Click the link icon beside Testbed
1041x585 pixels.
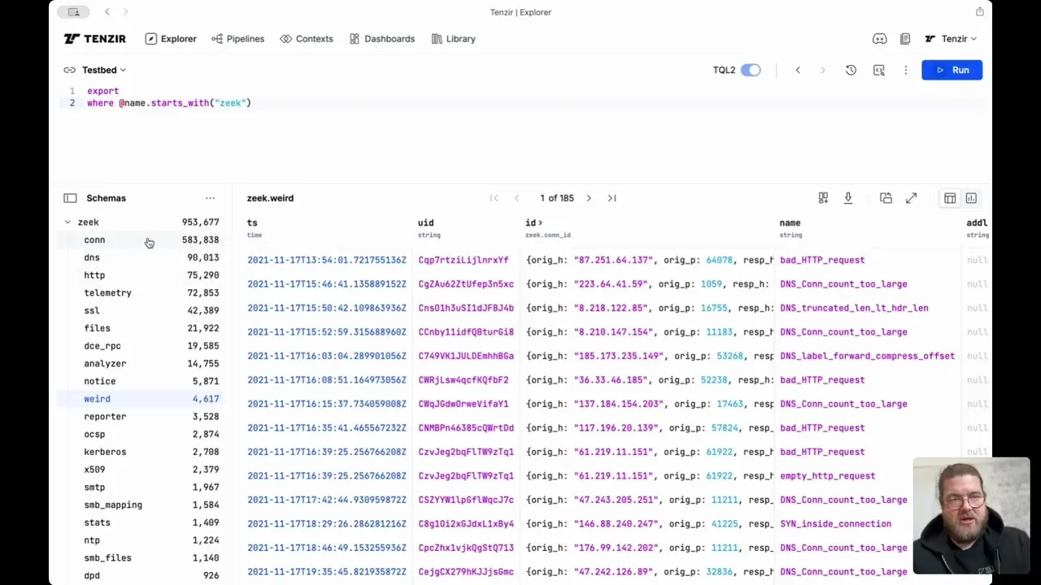tap(70, 70)
